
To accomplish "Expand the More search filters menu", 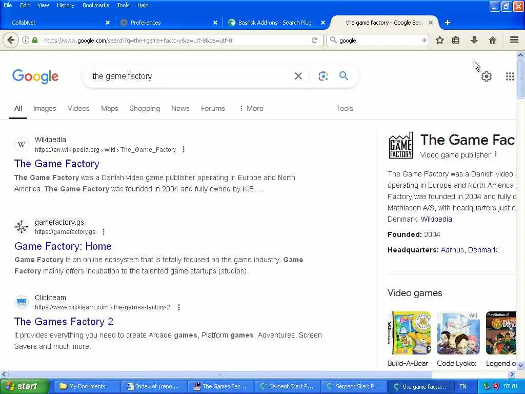I will click(251, 108).
